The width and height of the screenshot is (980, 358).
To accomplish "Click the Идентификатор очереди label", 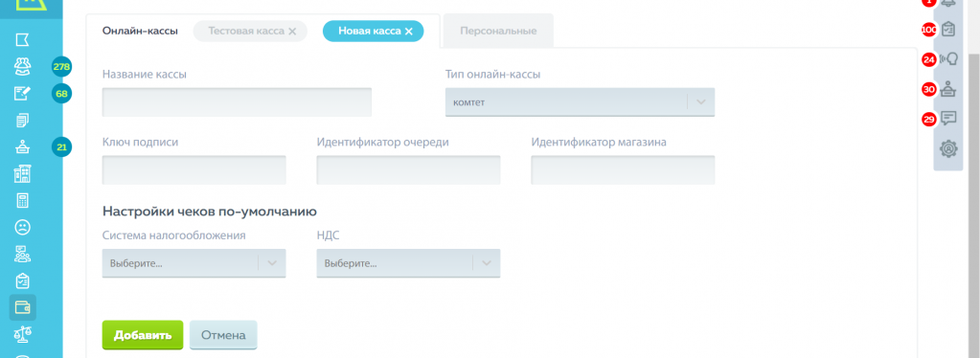I will pos(382,143).
